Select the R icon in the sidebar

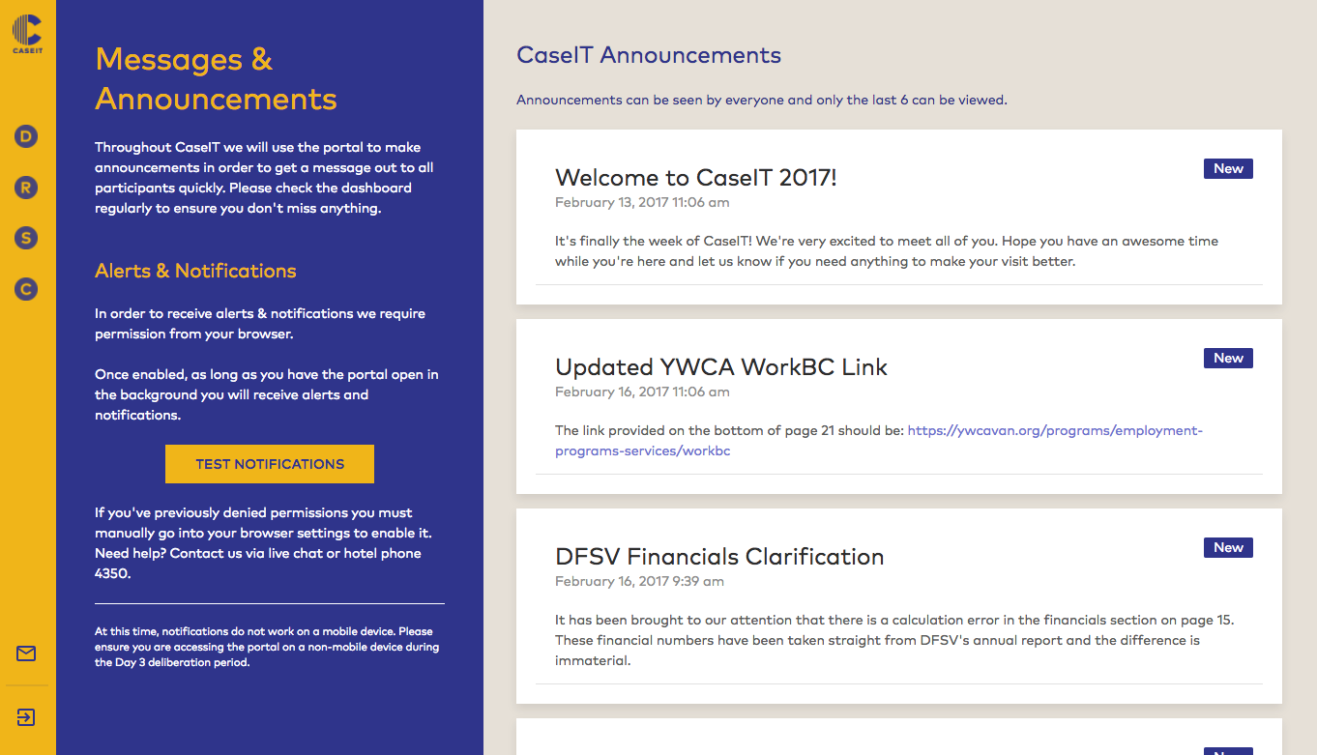(x=25, y=188)
